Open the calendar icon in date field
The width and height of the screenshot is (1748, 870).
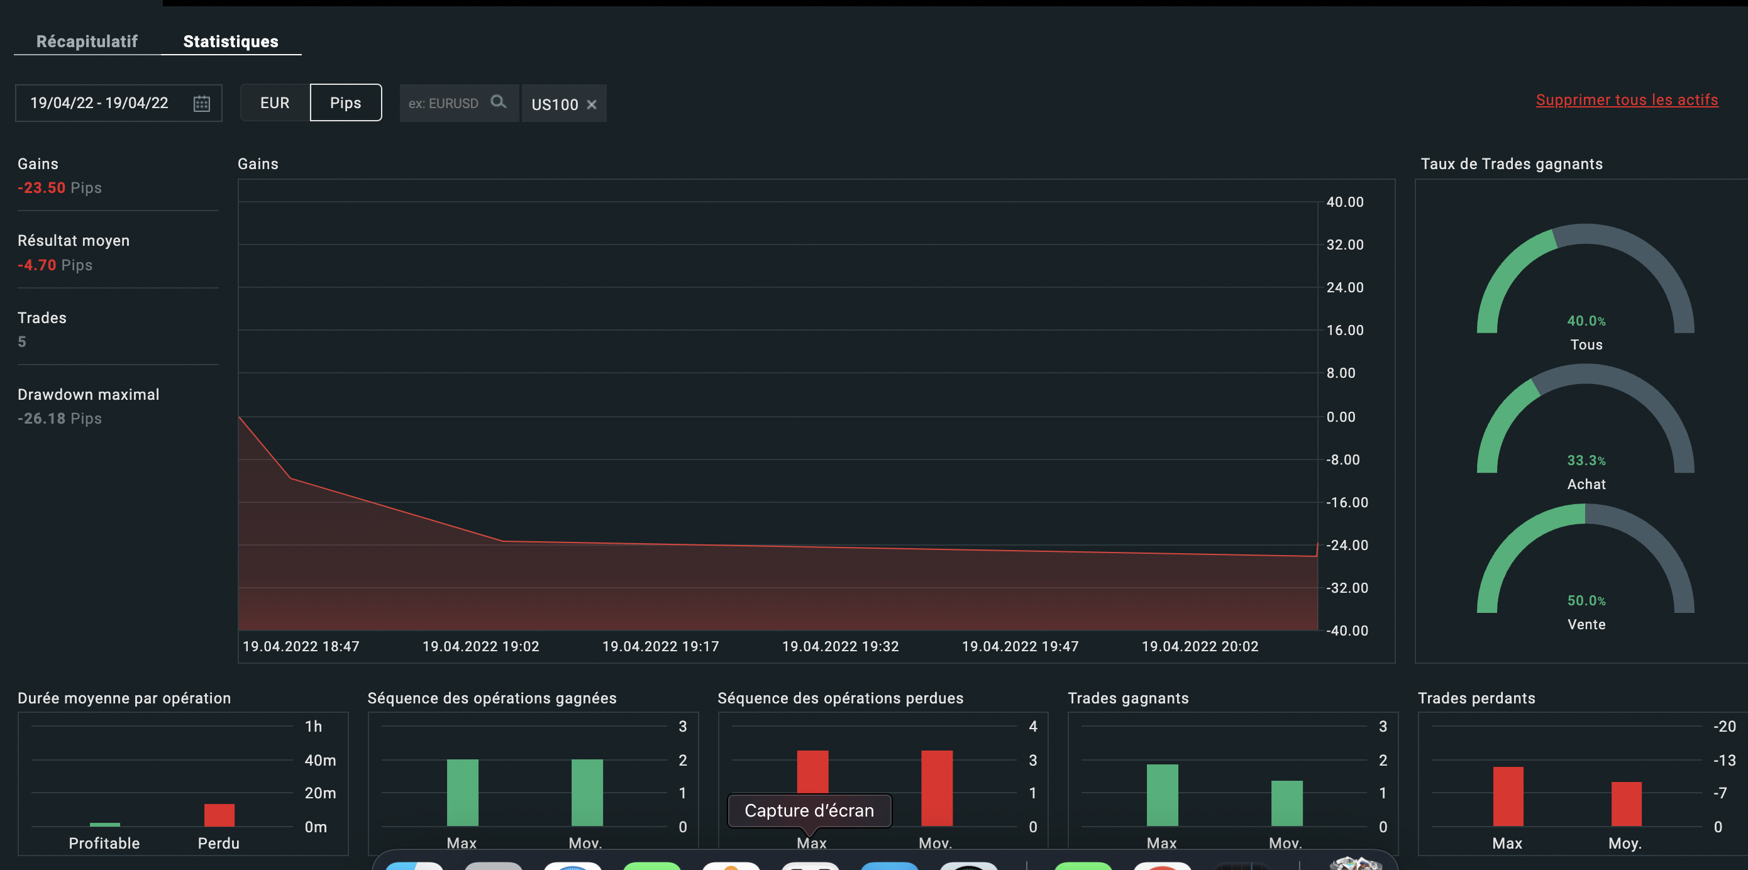202,103
